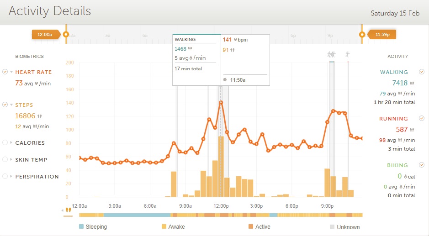
Task: Click the heart icon next to 141 bpm
Action: (x=235, y=40)
